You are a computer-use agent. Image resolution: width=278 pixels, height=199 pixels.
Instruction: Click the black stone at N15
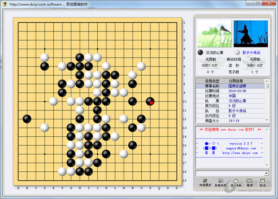133,145
